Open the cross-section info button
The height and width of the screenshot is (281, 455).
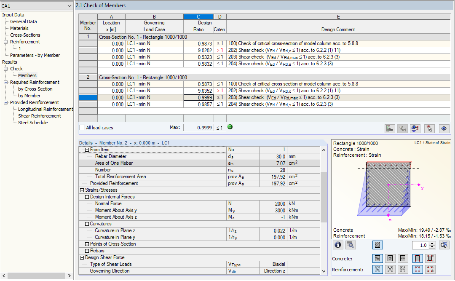pos(338,245)
